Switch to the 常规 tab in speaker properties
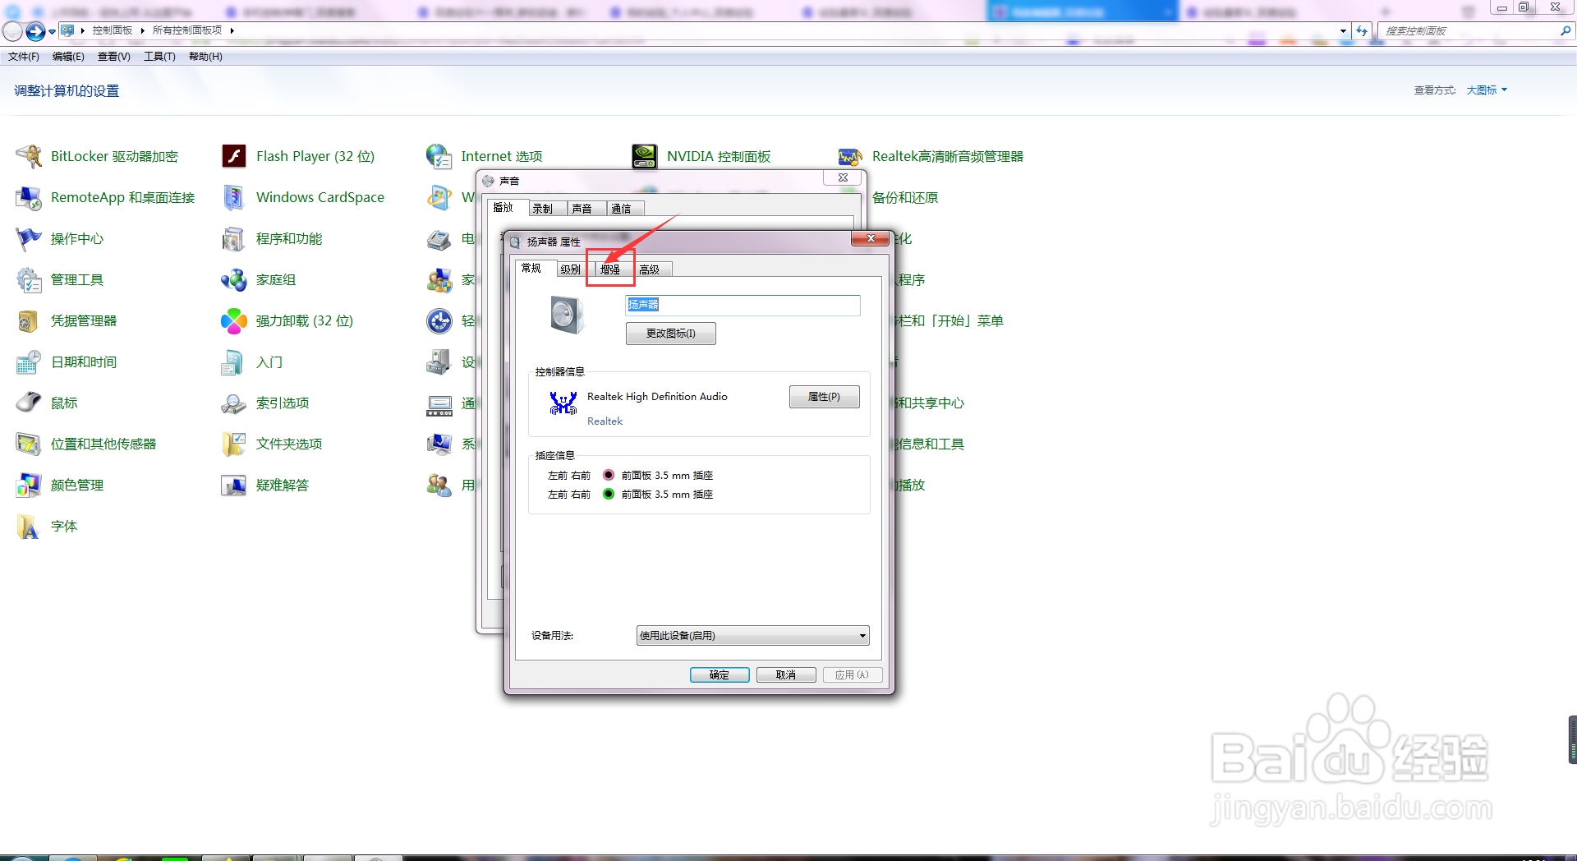Viewport: 1577px width, 861px height. [x=531, y=268]
